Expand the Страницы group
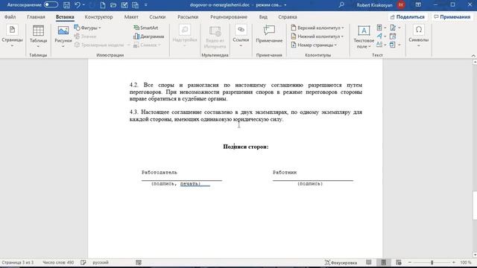477x268 pixels. pos(12,36)
